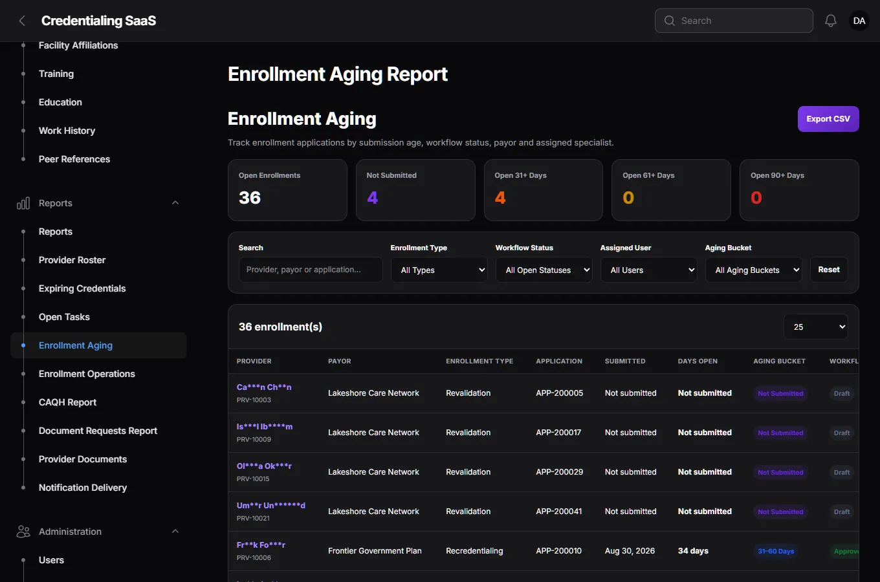Open Document Requests Report
The width and height of the screenshot is (880, 582).
point(98,431)
